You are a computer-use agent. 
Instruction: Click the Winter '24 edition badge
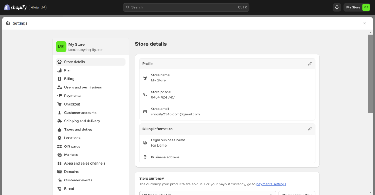point(38,7)
